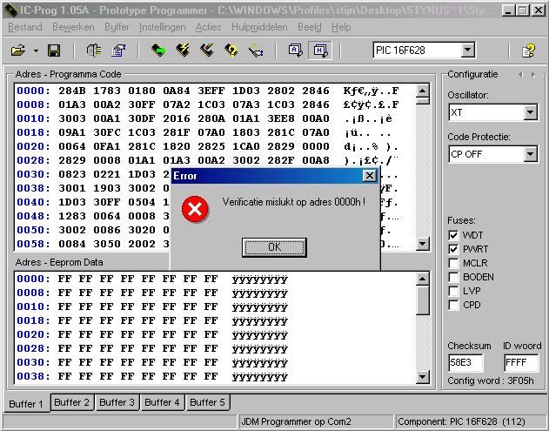Toggle the MCLR fuse checkbox
Screen dimensions: 549x431
coord(453,263)
